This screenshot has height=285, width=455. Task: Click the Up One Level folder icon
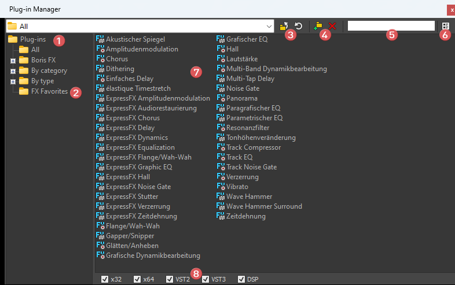click(284, 26)
